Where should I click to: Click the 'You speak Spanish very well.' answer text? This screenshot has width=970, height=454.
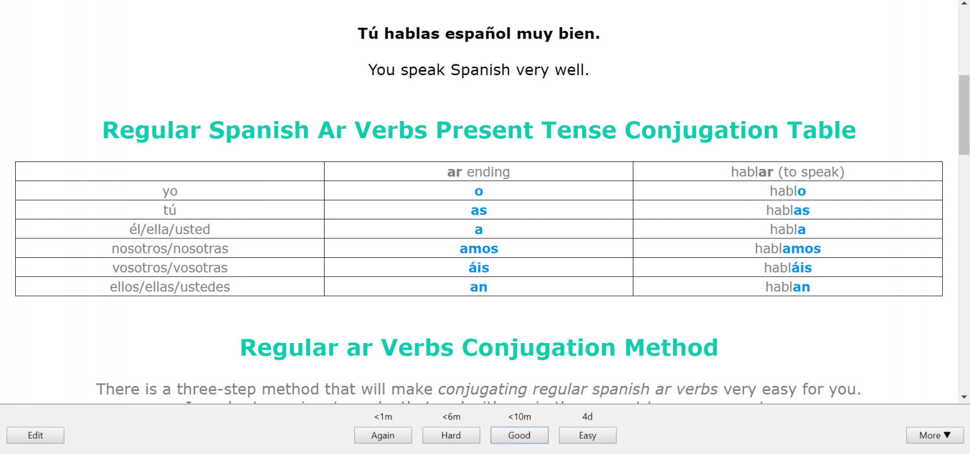(478, 69)
